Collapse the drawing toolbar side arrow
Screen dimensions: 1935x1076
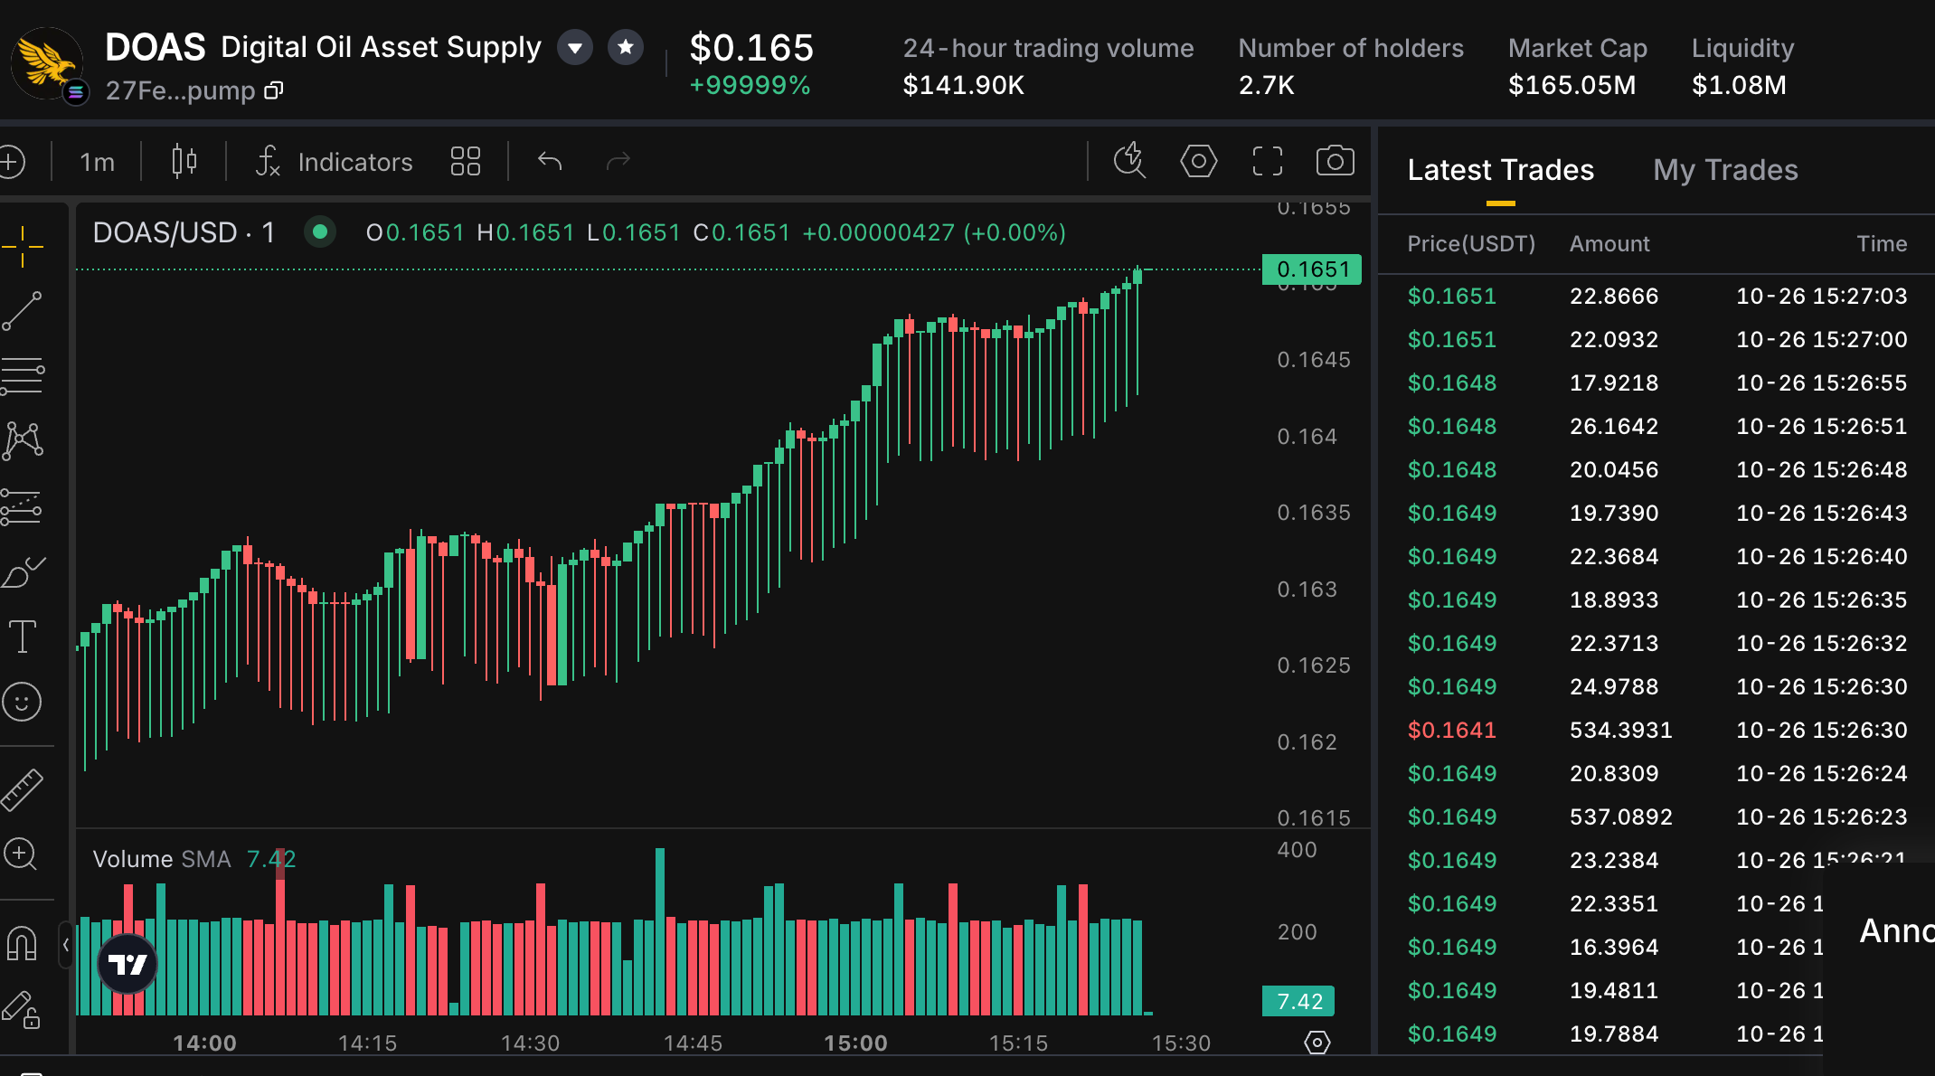pyautogui.click(x=66, y=946)
